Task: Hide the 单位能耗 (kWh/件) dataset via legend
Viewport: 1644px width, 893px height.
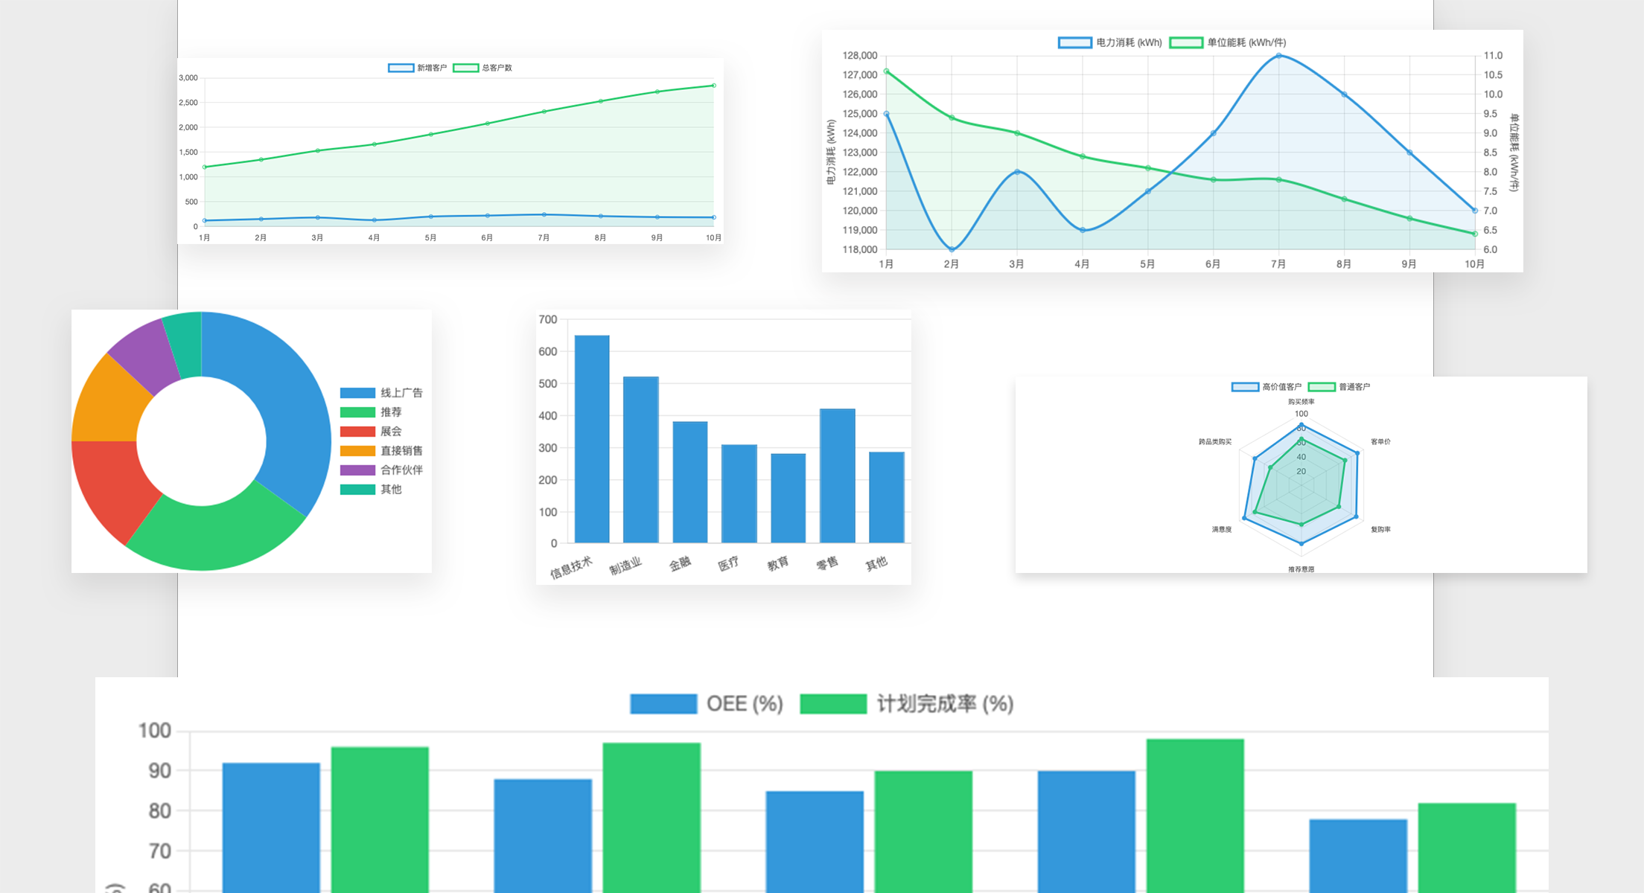Action: [x=1227, y=42]
